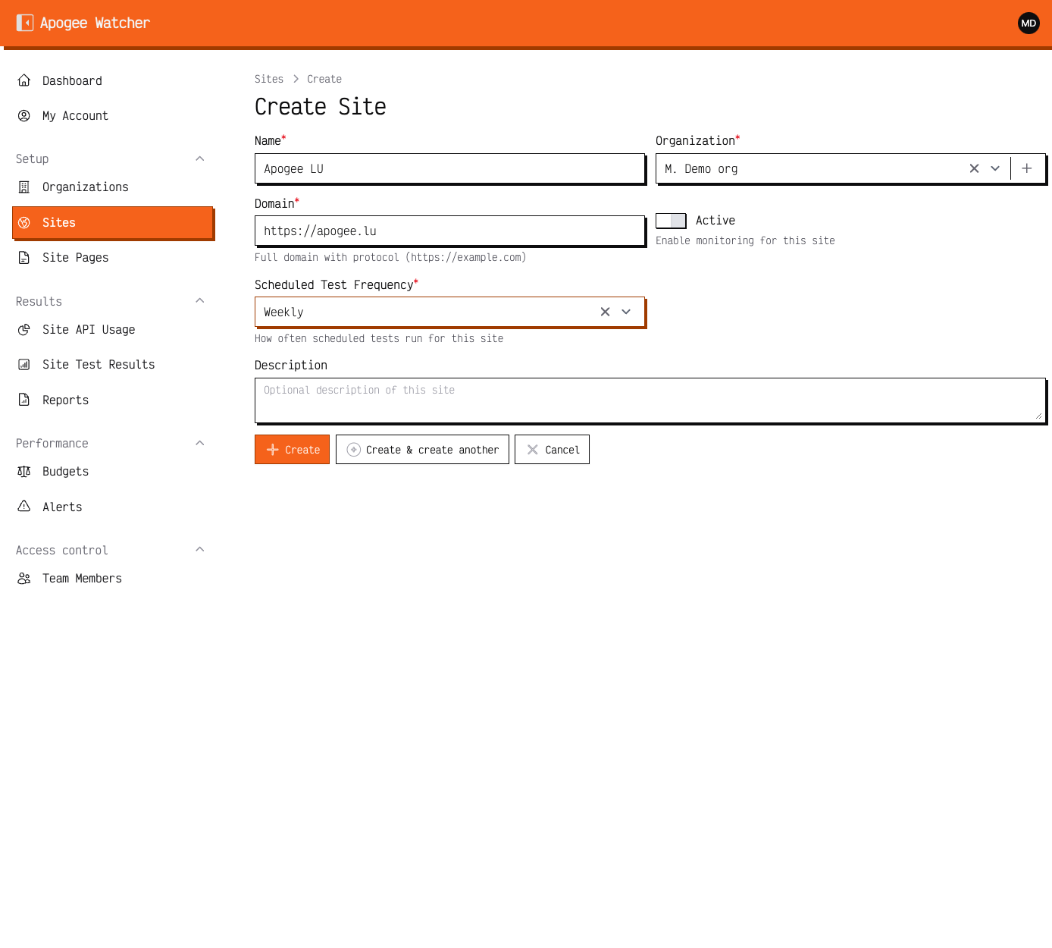The height and width of the screenshot is (948, 1052).
Task: Click the Budgets scale icon
Action: tap(24, 471)
